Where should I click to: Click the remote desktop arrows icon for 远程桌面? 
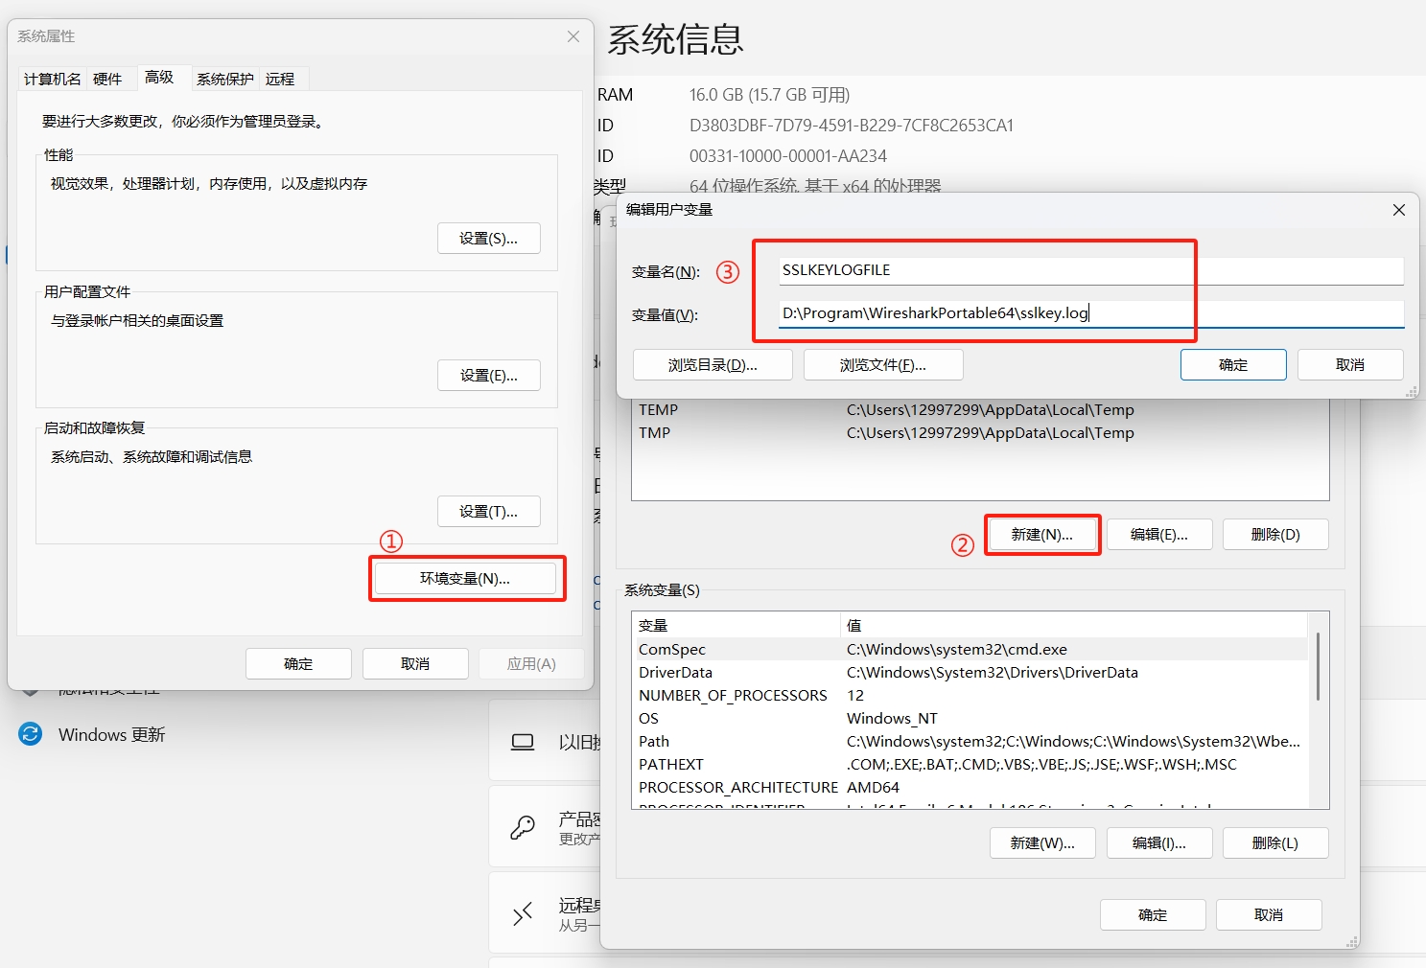pos(523,912)
